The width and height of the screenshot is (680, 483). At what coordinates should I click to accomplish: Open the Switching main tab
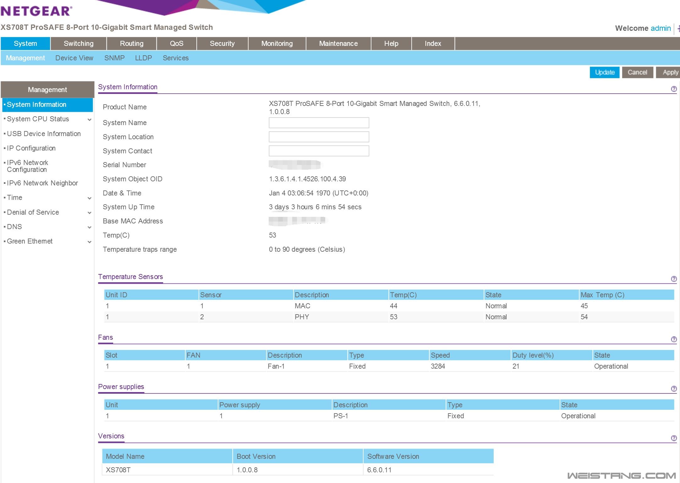(79, 43)
